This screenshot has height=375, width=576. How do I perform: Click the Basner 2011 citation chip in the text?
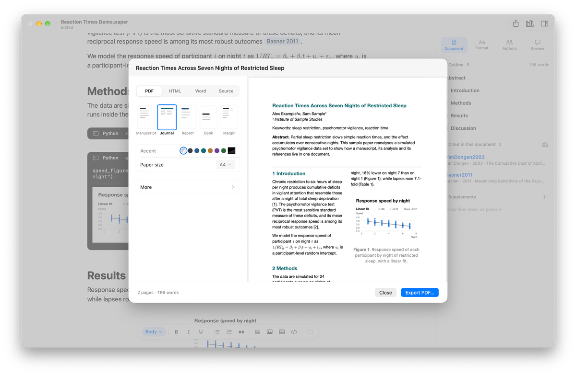click(x=282, y=42)
